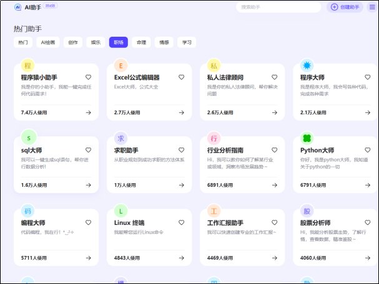Click the 7.4万人使用 count
This screenshot has height=284, width=379.
click(34, 113)
